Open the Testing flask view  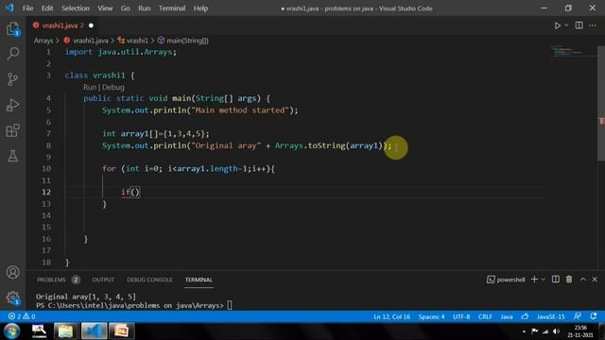[12, 156]
